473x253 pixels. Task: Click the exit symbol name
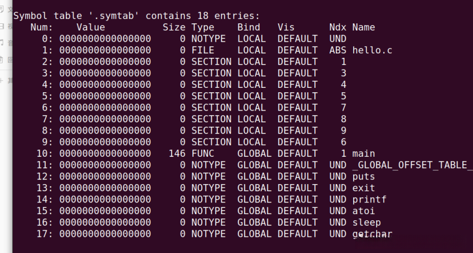(x=363, y=188)
